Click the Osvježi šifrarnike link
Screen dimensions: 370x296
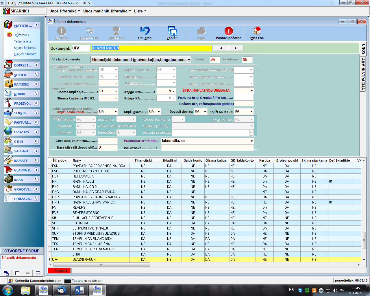[x=25, y=54]
